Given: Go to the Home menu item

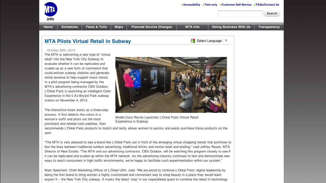Looking at the screenshot, I should click(48, 27).
